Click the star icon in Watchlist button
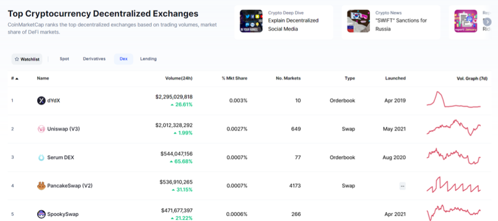 pos(17,59)
